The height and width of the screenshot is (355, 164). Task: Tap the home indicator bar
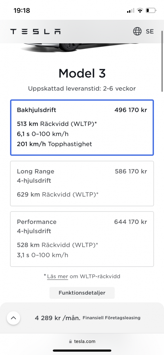(x=82, y=350)
